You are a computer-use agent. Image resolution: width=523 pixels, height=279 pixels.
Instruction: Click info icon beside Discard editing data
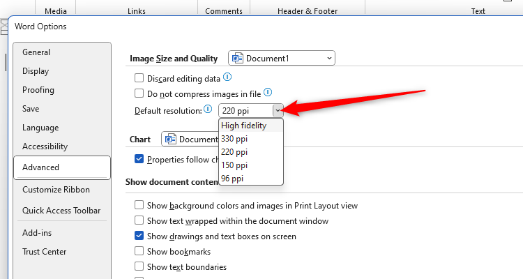pyautogui.click(x=227, y=78)
